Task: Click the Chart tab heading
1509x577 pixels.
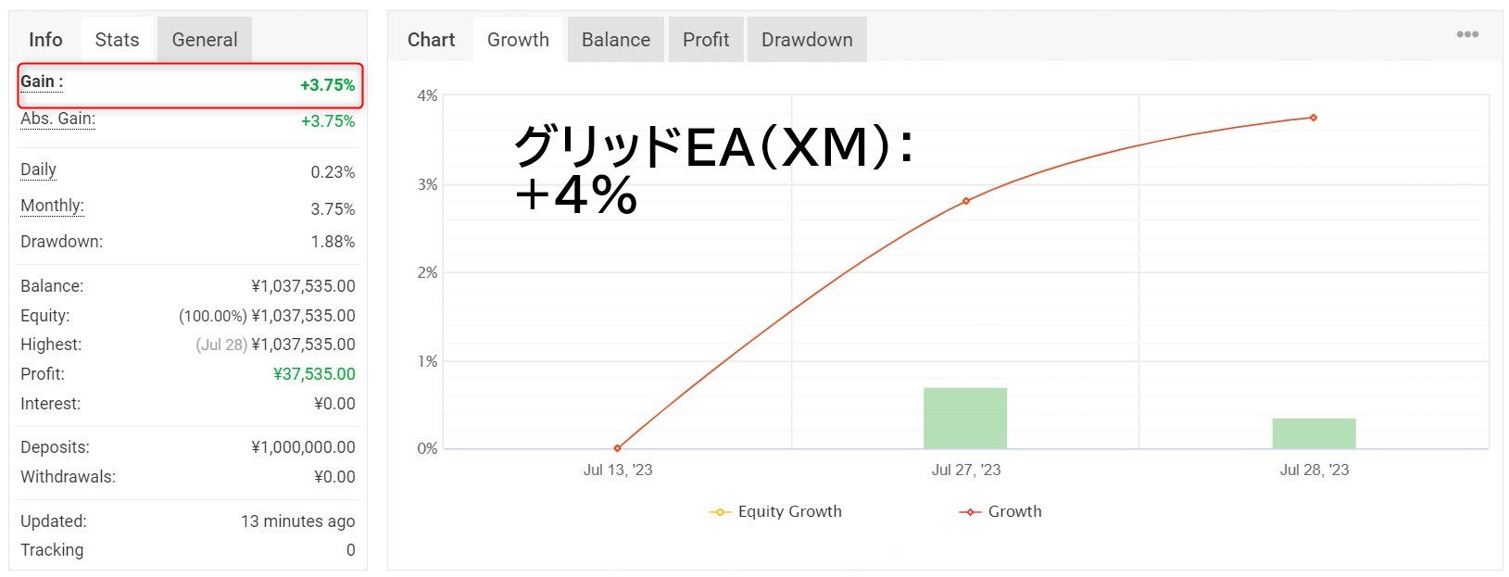Action: (x=432, y=40)
